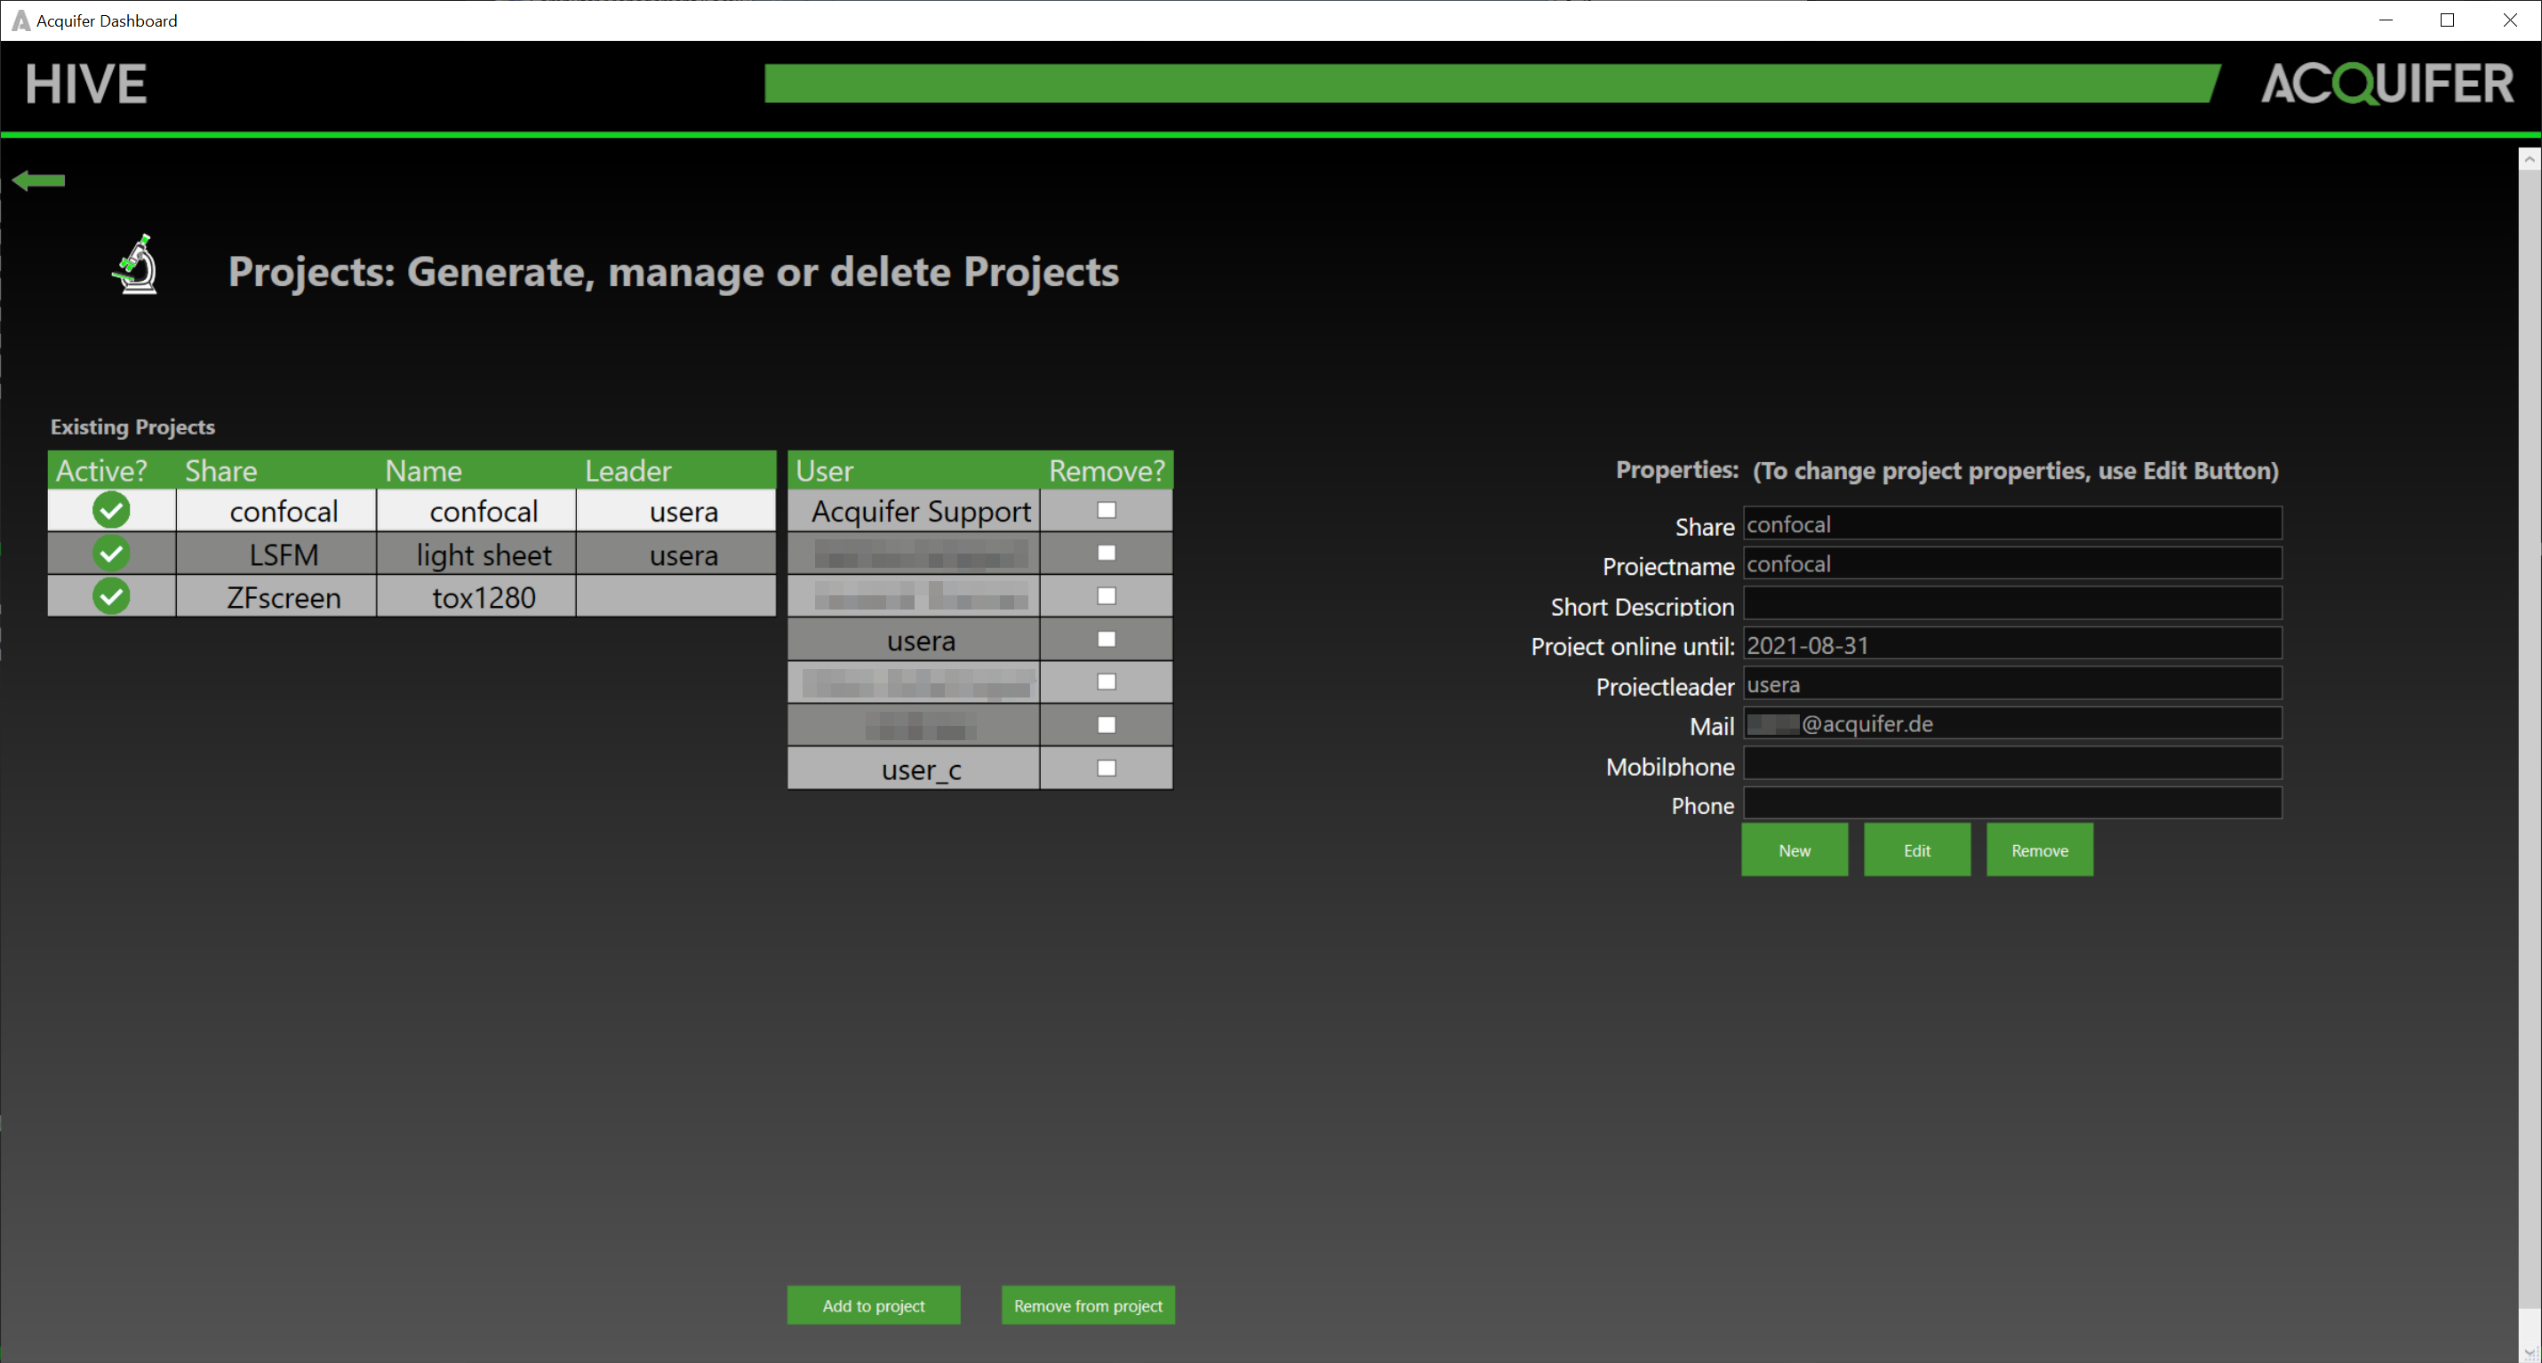The height and width of the screenshot is (1363, 2542).
Task: Click the Mail field
Action: click(x=2012, y=723)
